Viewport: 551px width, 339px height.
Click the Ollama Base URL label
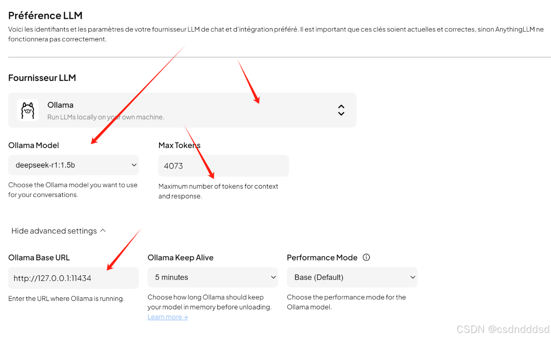[39, 258]
